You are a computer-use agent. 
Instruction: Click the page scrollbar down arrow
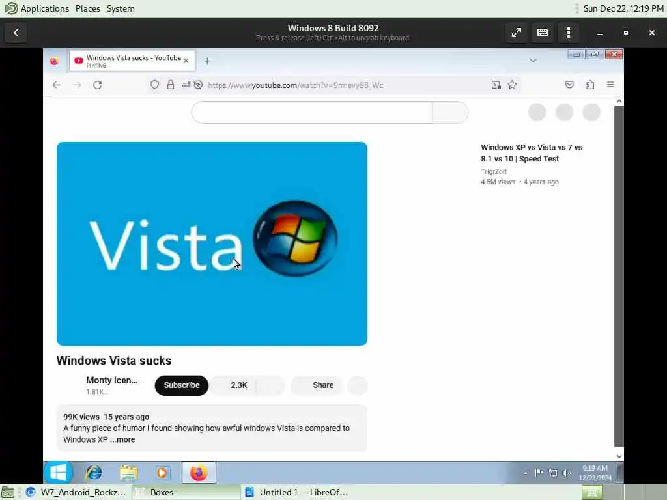point(619,456)
